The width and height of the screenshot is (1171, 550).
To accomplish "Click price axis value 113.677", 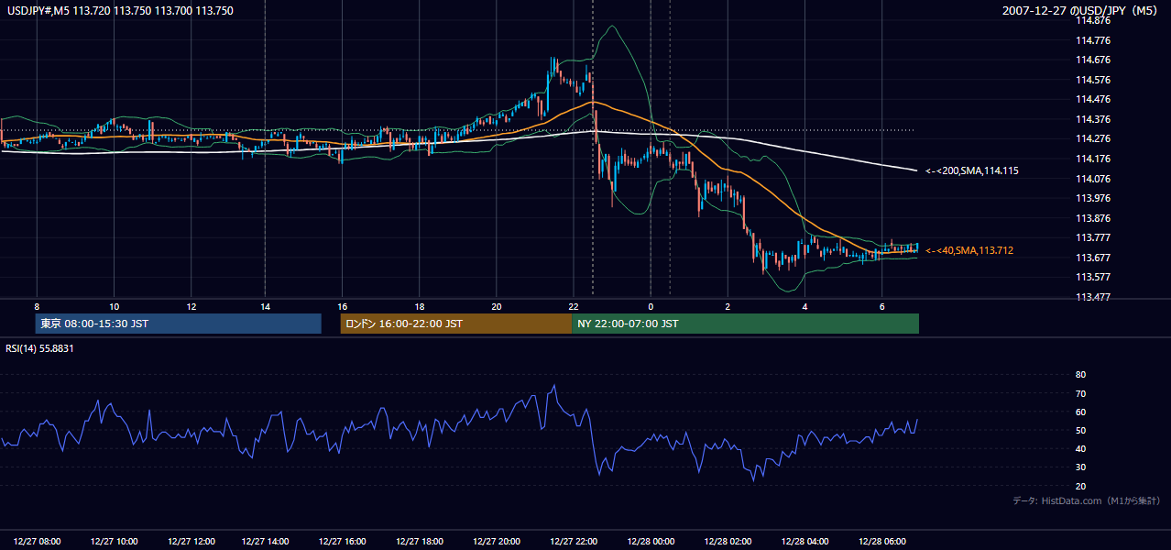I will point(1094,258).
